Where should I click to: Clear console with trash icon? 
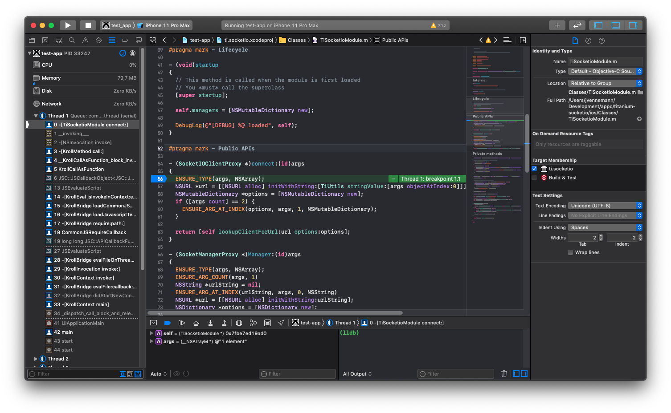click(504, 374)
